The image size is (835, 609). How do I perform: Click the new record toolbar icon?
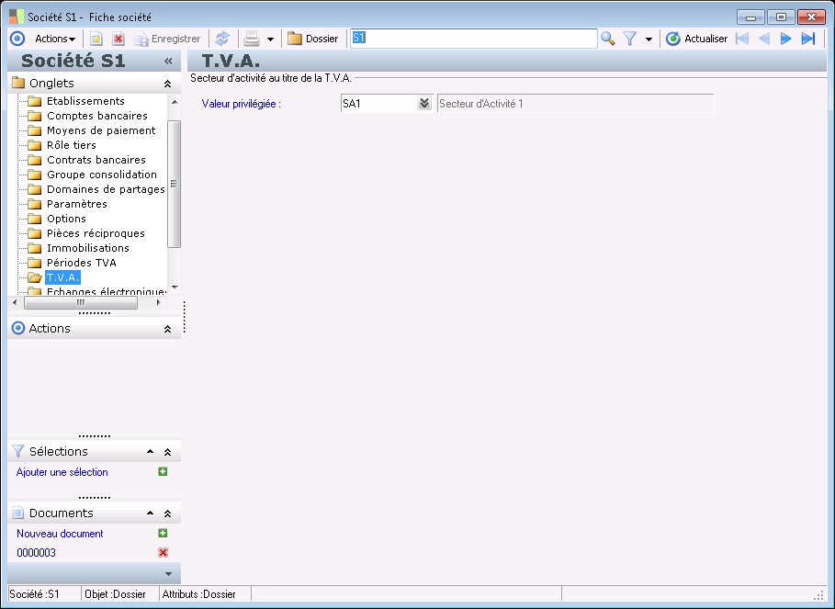(x=96, y=39)
